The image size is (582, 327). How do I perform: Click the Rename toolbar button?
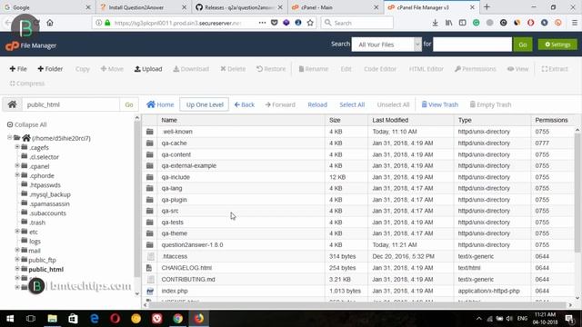[314, 69]
